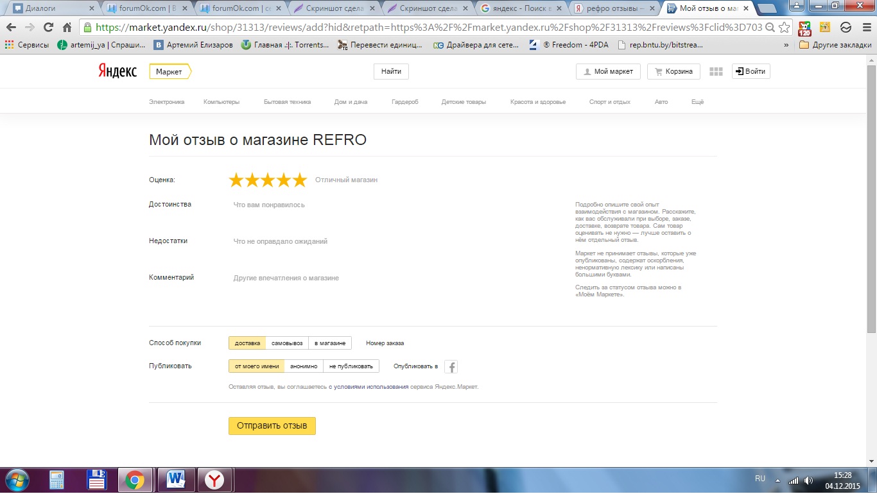Reload the page with refresh icon
Image resolution: width=877 pixels, height=494 pixels.
(x=48, y=28)
